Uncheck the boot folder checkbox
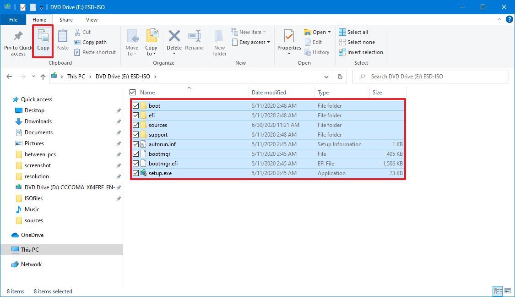The image size is (515, 297). click(x=136, y=105)
